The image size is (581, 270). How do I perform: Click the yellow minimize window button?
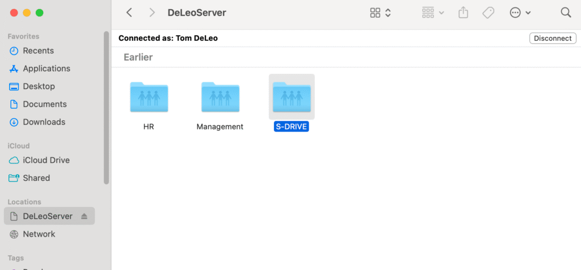click(27, 13)
